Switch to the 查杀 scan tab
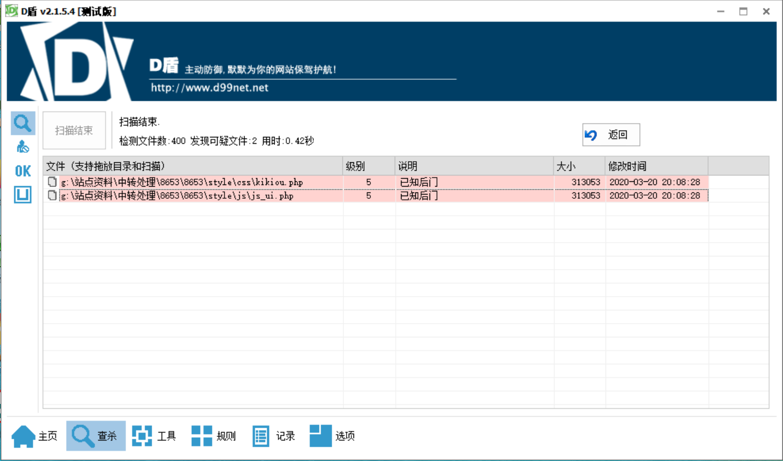 [x=96, y=436]
